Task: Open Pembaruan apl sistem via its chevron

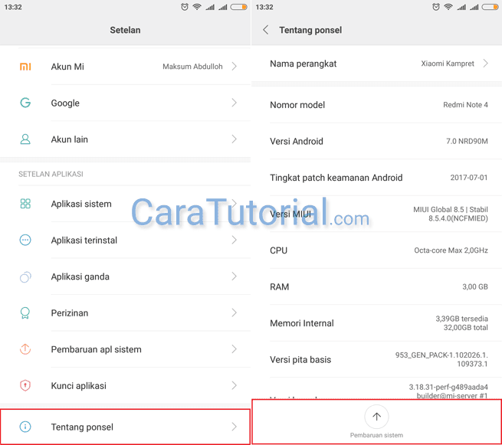Action: click(x=234, y=349)
